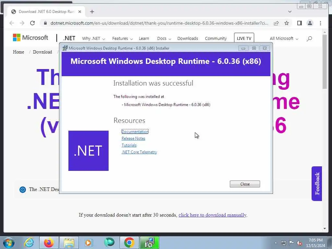
Task: Go to Download breadcrumb
Action: (x=42, y=52)
